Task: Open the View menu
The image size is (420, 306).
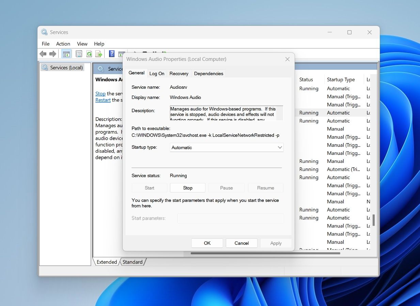Action: (82, 44)
